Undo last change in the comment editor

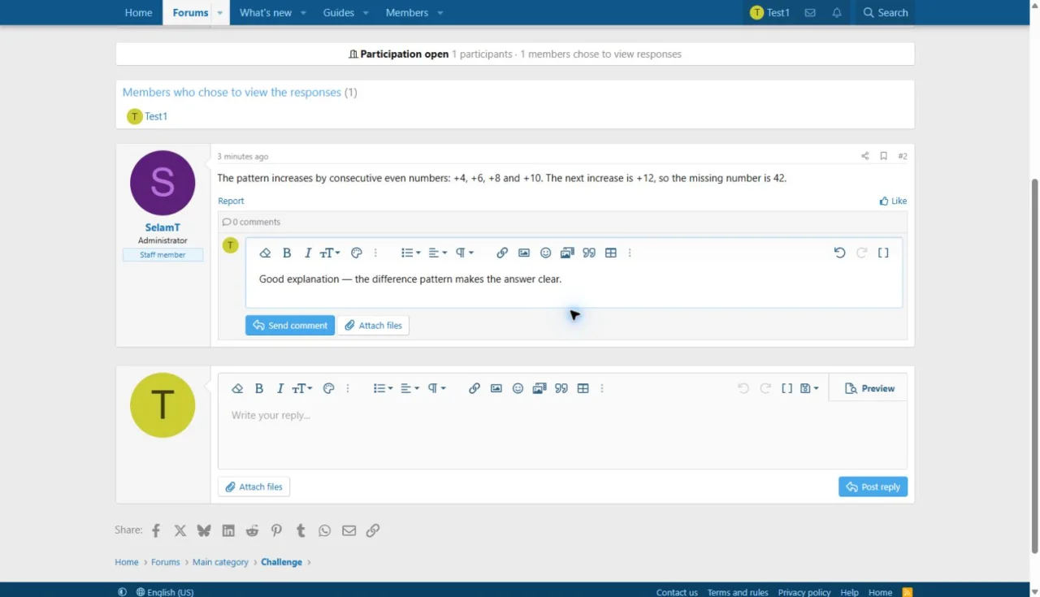[840, 253]
